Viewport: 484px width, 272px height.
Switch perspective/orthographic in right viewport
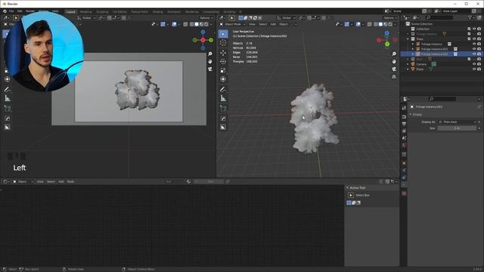[x=394, y=76]
